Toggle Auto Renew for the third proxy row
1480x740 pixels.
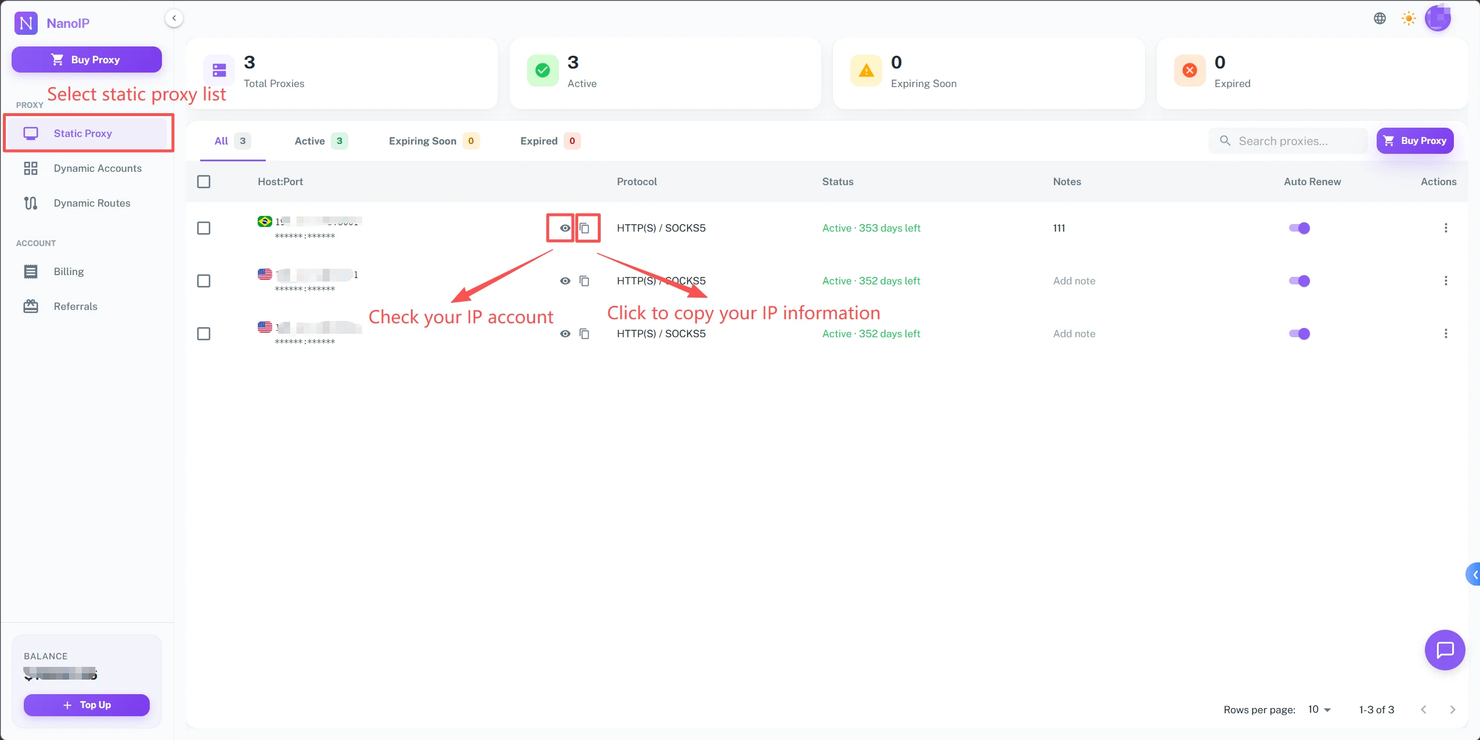pyautogui.click(x=1299, y=334)
